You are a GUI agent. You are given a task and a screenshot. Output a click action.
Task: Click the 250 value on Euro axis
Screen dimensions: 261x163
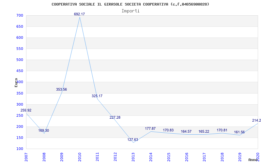[x=20, y=116]
